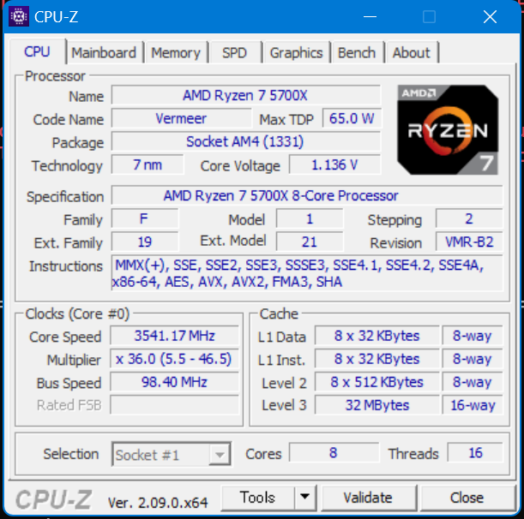The width and height of the screenshot is (524, 519).
Task: Click the AMD Ryzen 7 logo image
Action: pos(448,130)
